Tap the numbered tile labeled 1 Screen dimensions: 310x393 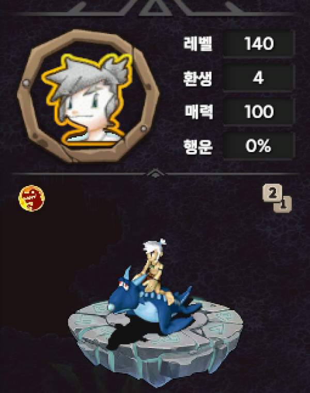click(283, 205)
